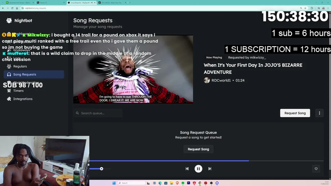Open File Explorer from the taskbar
Screen dimensions: 331x186
pos(171,183)
